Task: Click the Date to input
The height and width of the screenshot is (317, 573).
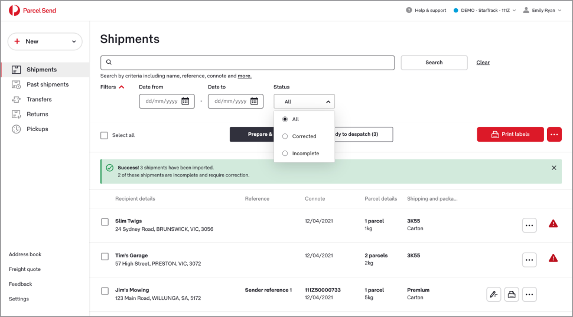Action: coord(235,101)
